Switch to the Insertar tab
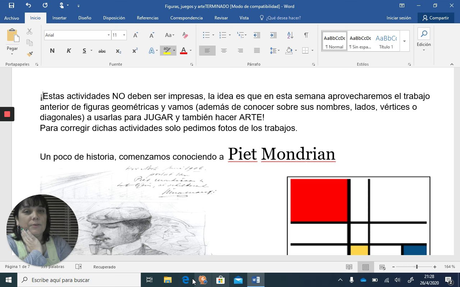 tap(59, 18)
